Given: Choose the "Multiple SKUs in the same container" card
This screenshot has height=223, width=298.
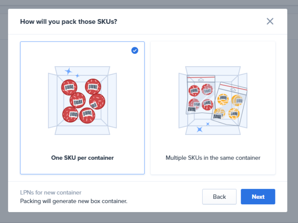Looking at the screenshot, I should [213, 108].
